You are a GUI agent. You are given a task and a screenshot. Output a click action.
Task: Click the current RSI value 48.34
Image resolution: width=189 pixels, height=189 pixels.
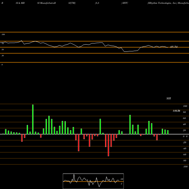tap(174, 47)
